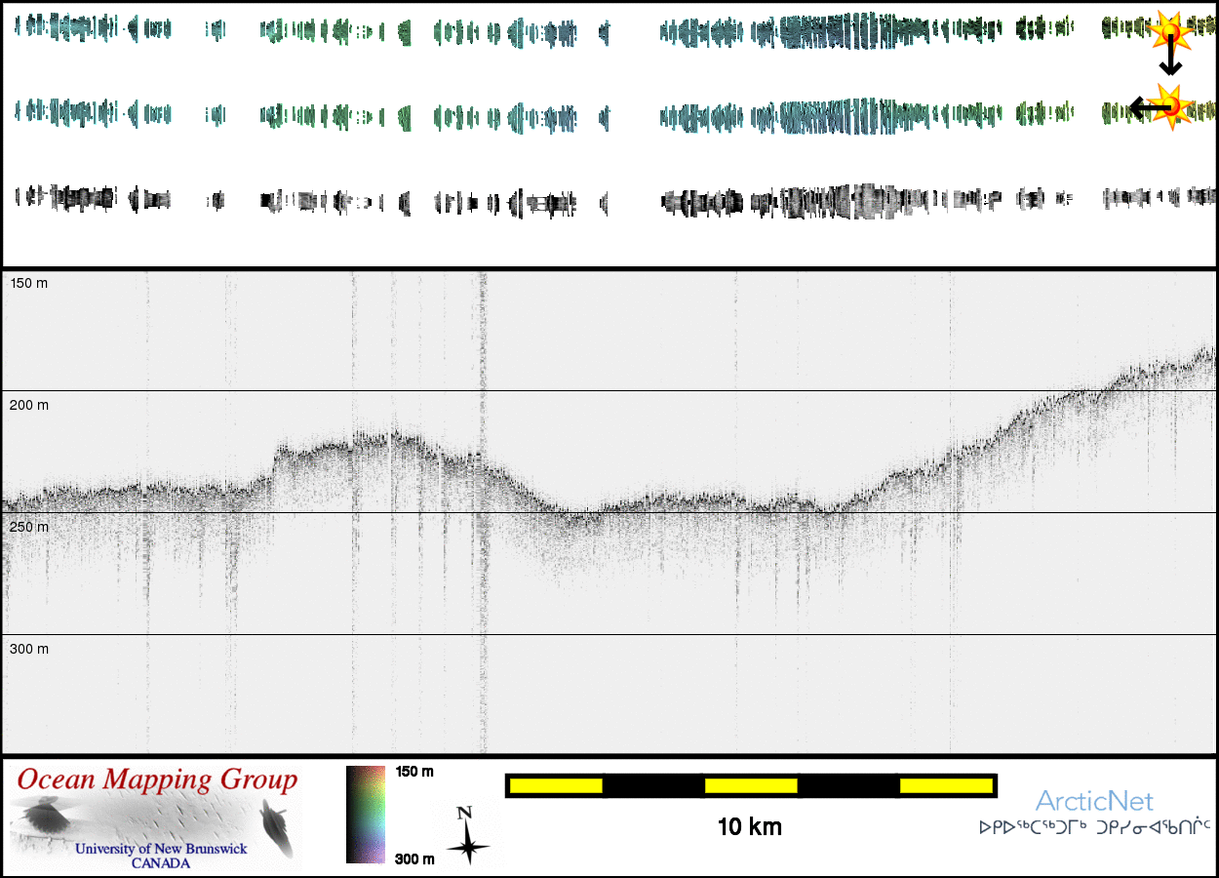The image size is (1219, 878).
Task: Click the first yellow segment of scale bar
Action: (x=556, y=785)
